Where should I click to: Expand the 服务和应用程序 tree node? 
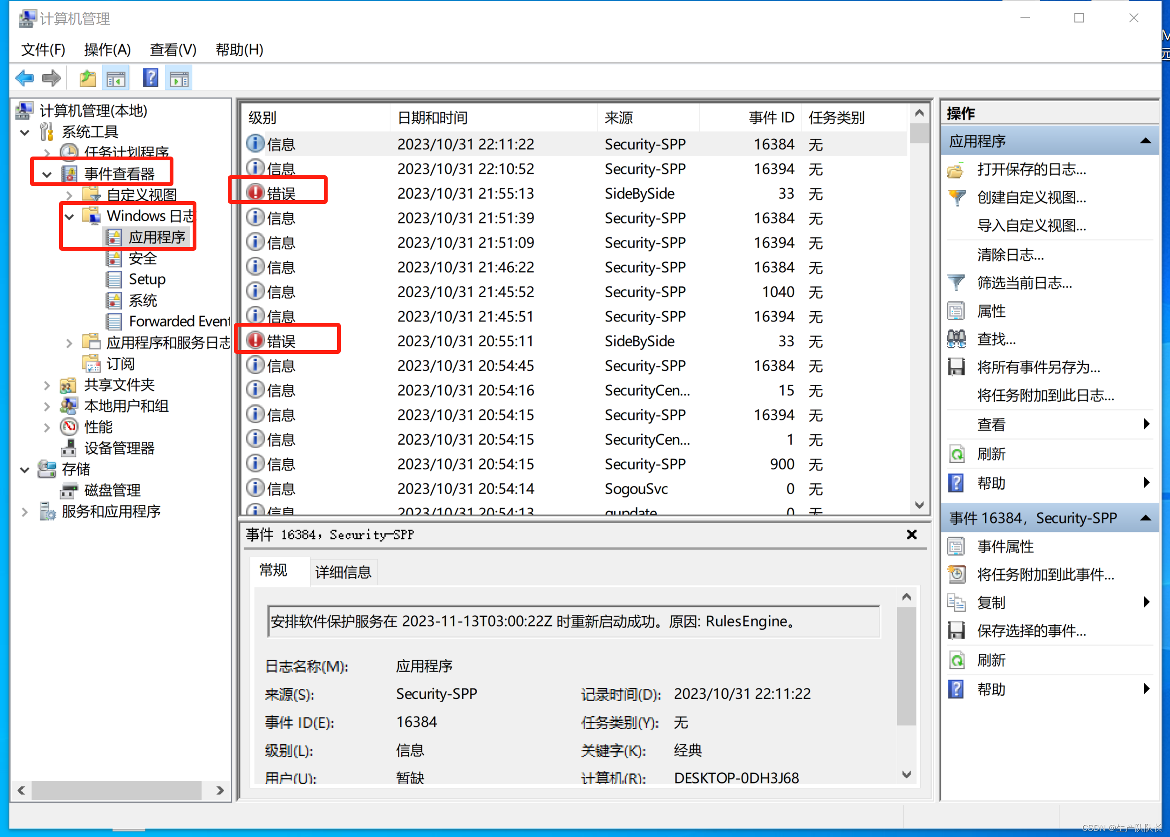coord(25,512)
